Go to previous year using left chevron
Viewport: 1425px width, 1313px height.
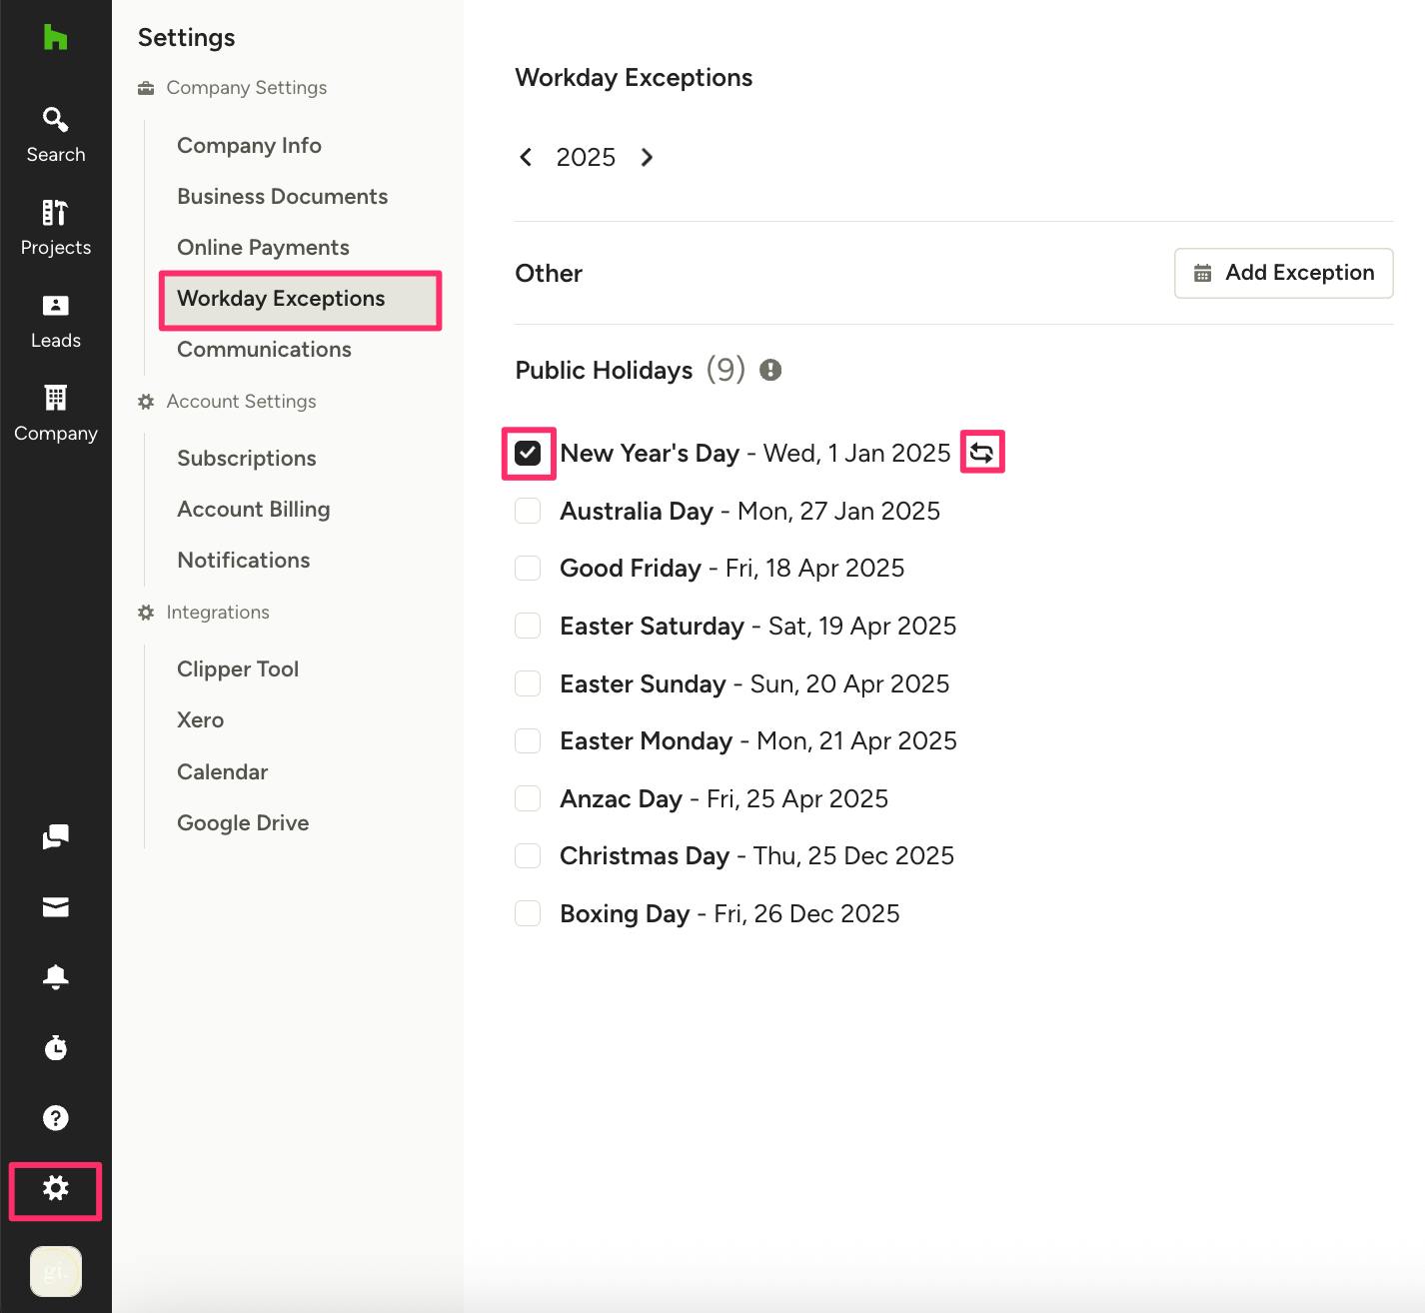point(526,158)
